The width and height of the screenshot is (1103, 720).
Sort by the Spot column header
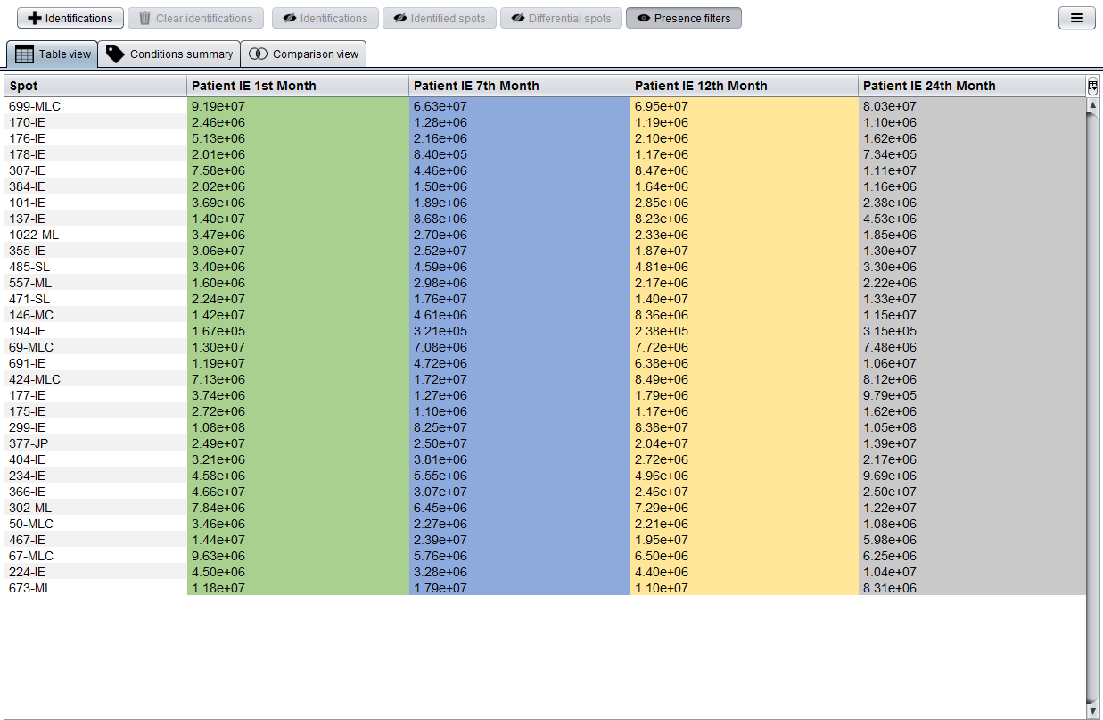tap(95, 86)
